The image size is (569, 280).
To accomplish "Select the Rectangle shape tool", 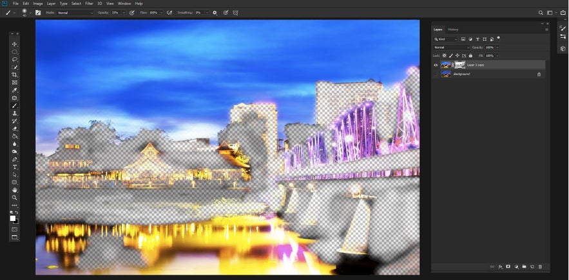I will point(15,182).
